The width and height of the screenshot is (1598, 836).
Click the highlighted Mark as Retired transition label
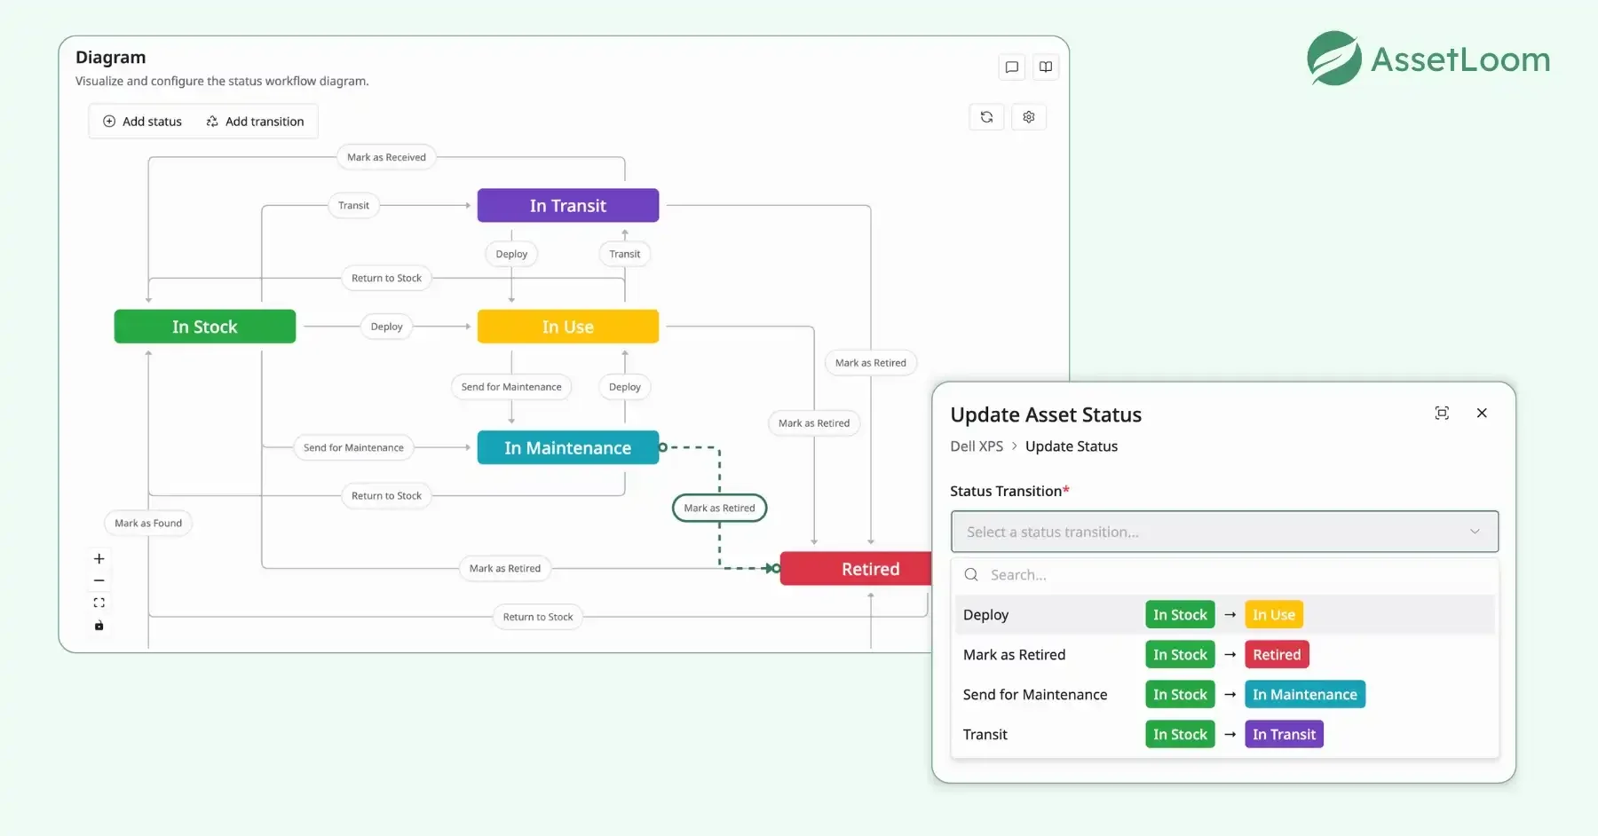point(720,509)
